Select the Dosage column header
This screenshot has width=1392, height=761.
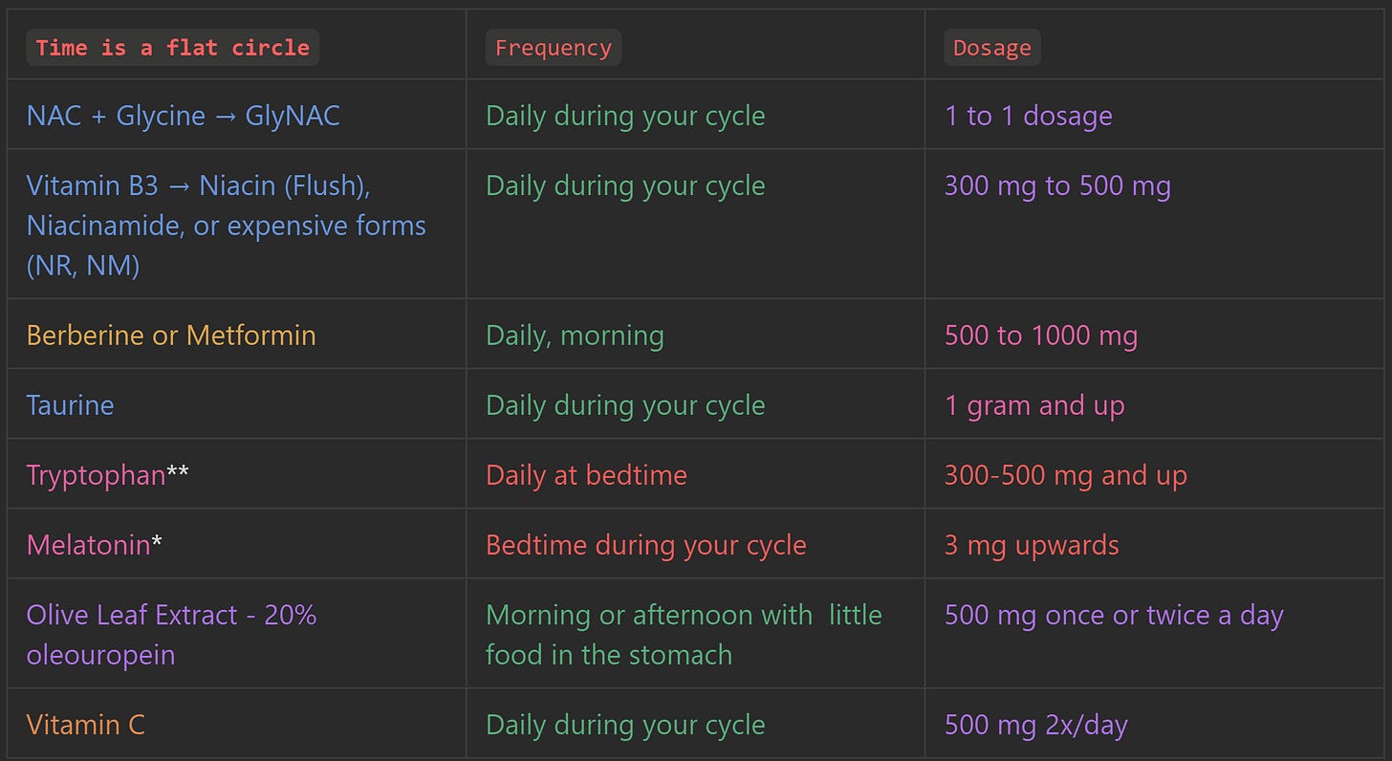pyautogui.click(x=991, y=48)
